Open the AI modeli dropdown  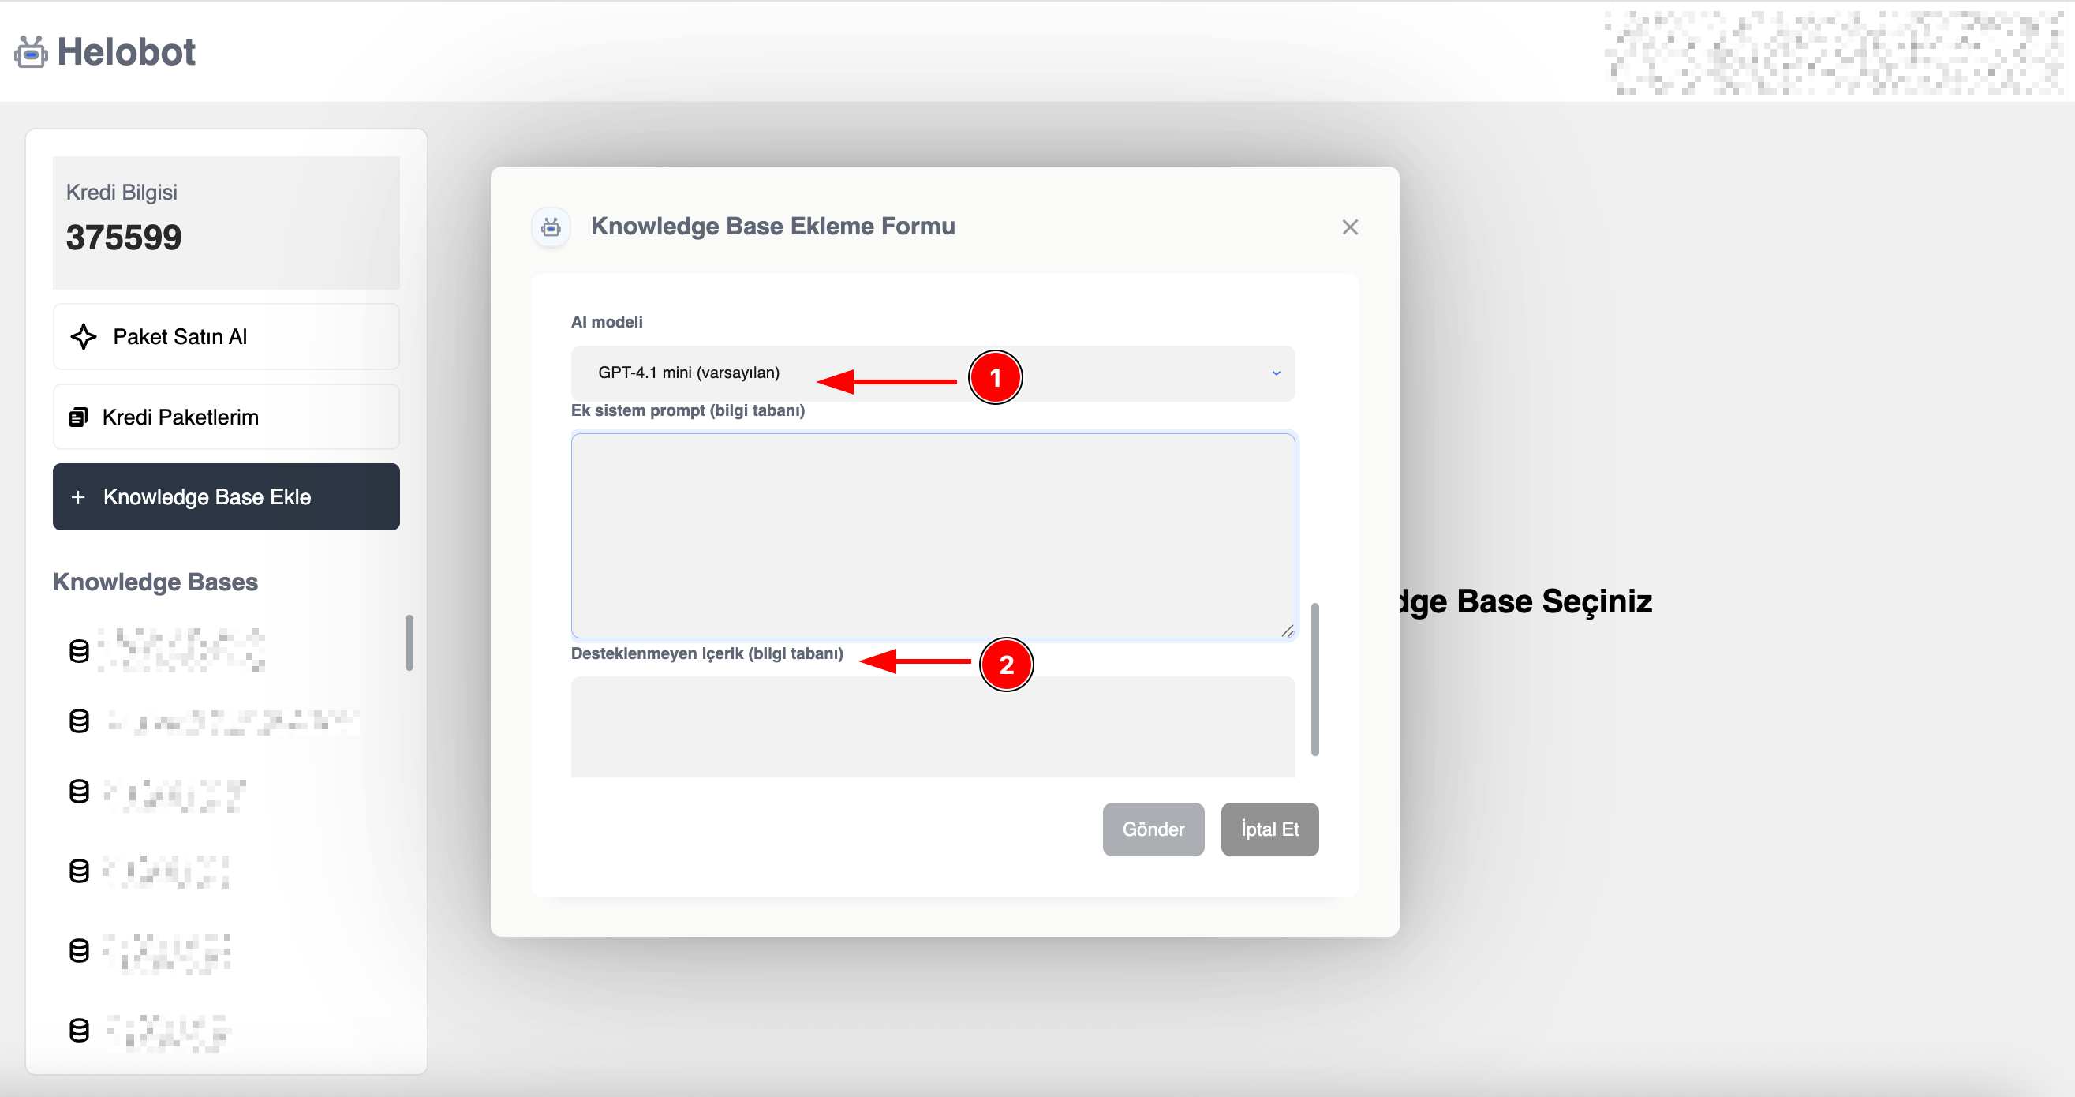[x=933, y=373]
